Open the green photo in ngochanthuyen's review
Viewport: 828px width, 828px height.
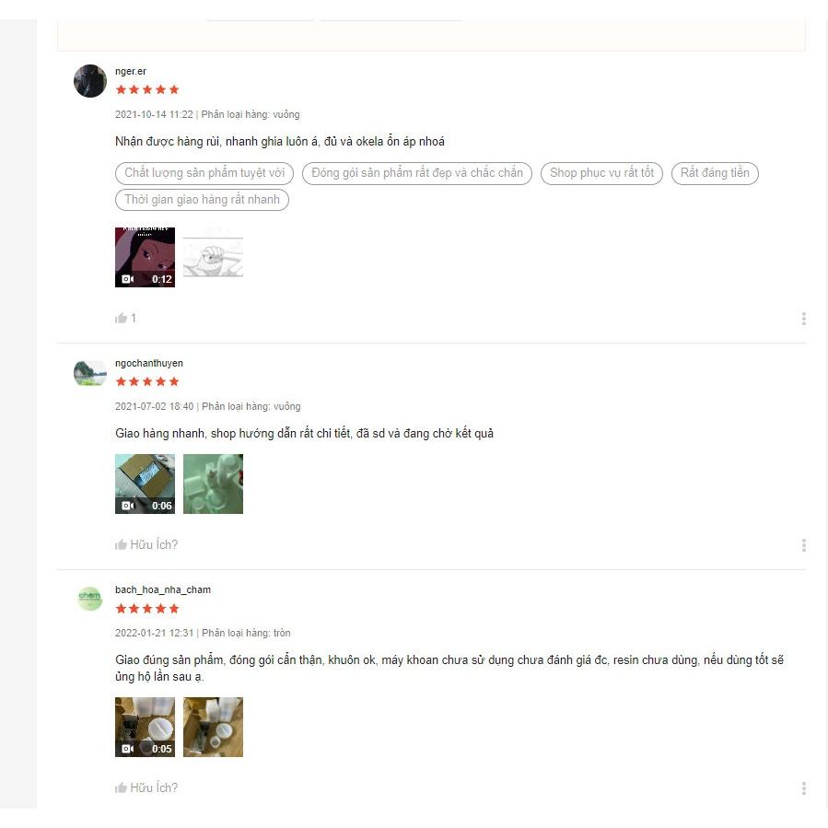pos(213,484)
